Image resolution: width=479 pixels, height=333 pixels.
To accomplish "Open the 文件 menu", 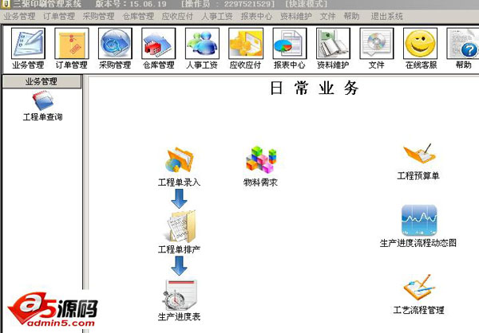I will coord(327,16).
